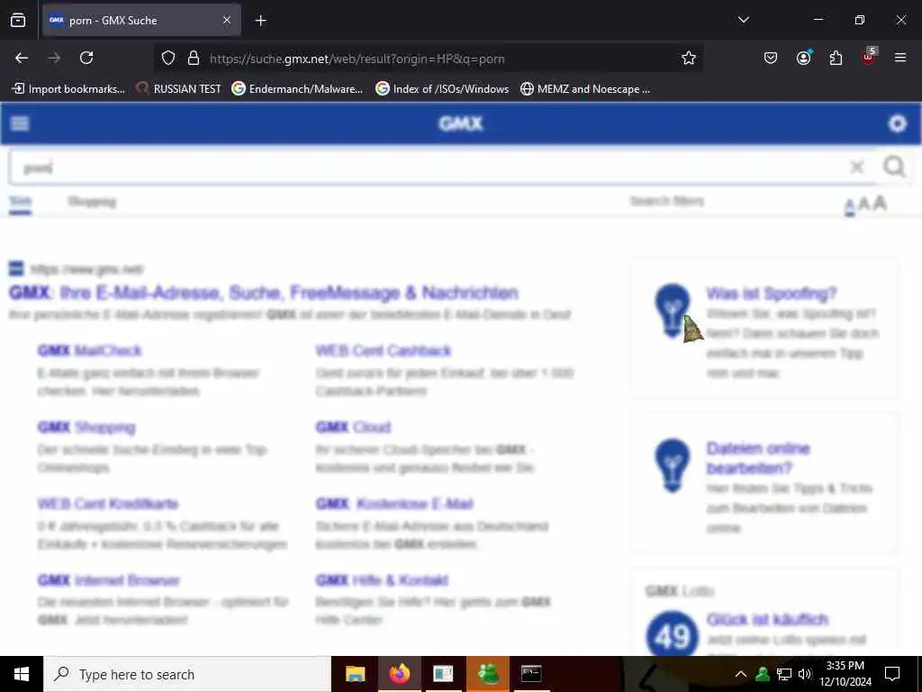Image resolution: width=922 pixels, height=692 pixels.
Task: Open a new tab with plus button
Action: pos(260,21)
